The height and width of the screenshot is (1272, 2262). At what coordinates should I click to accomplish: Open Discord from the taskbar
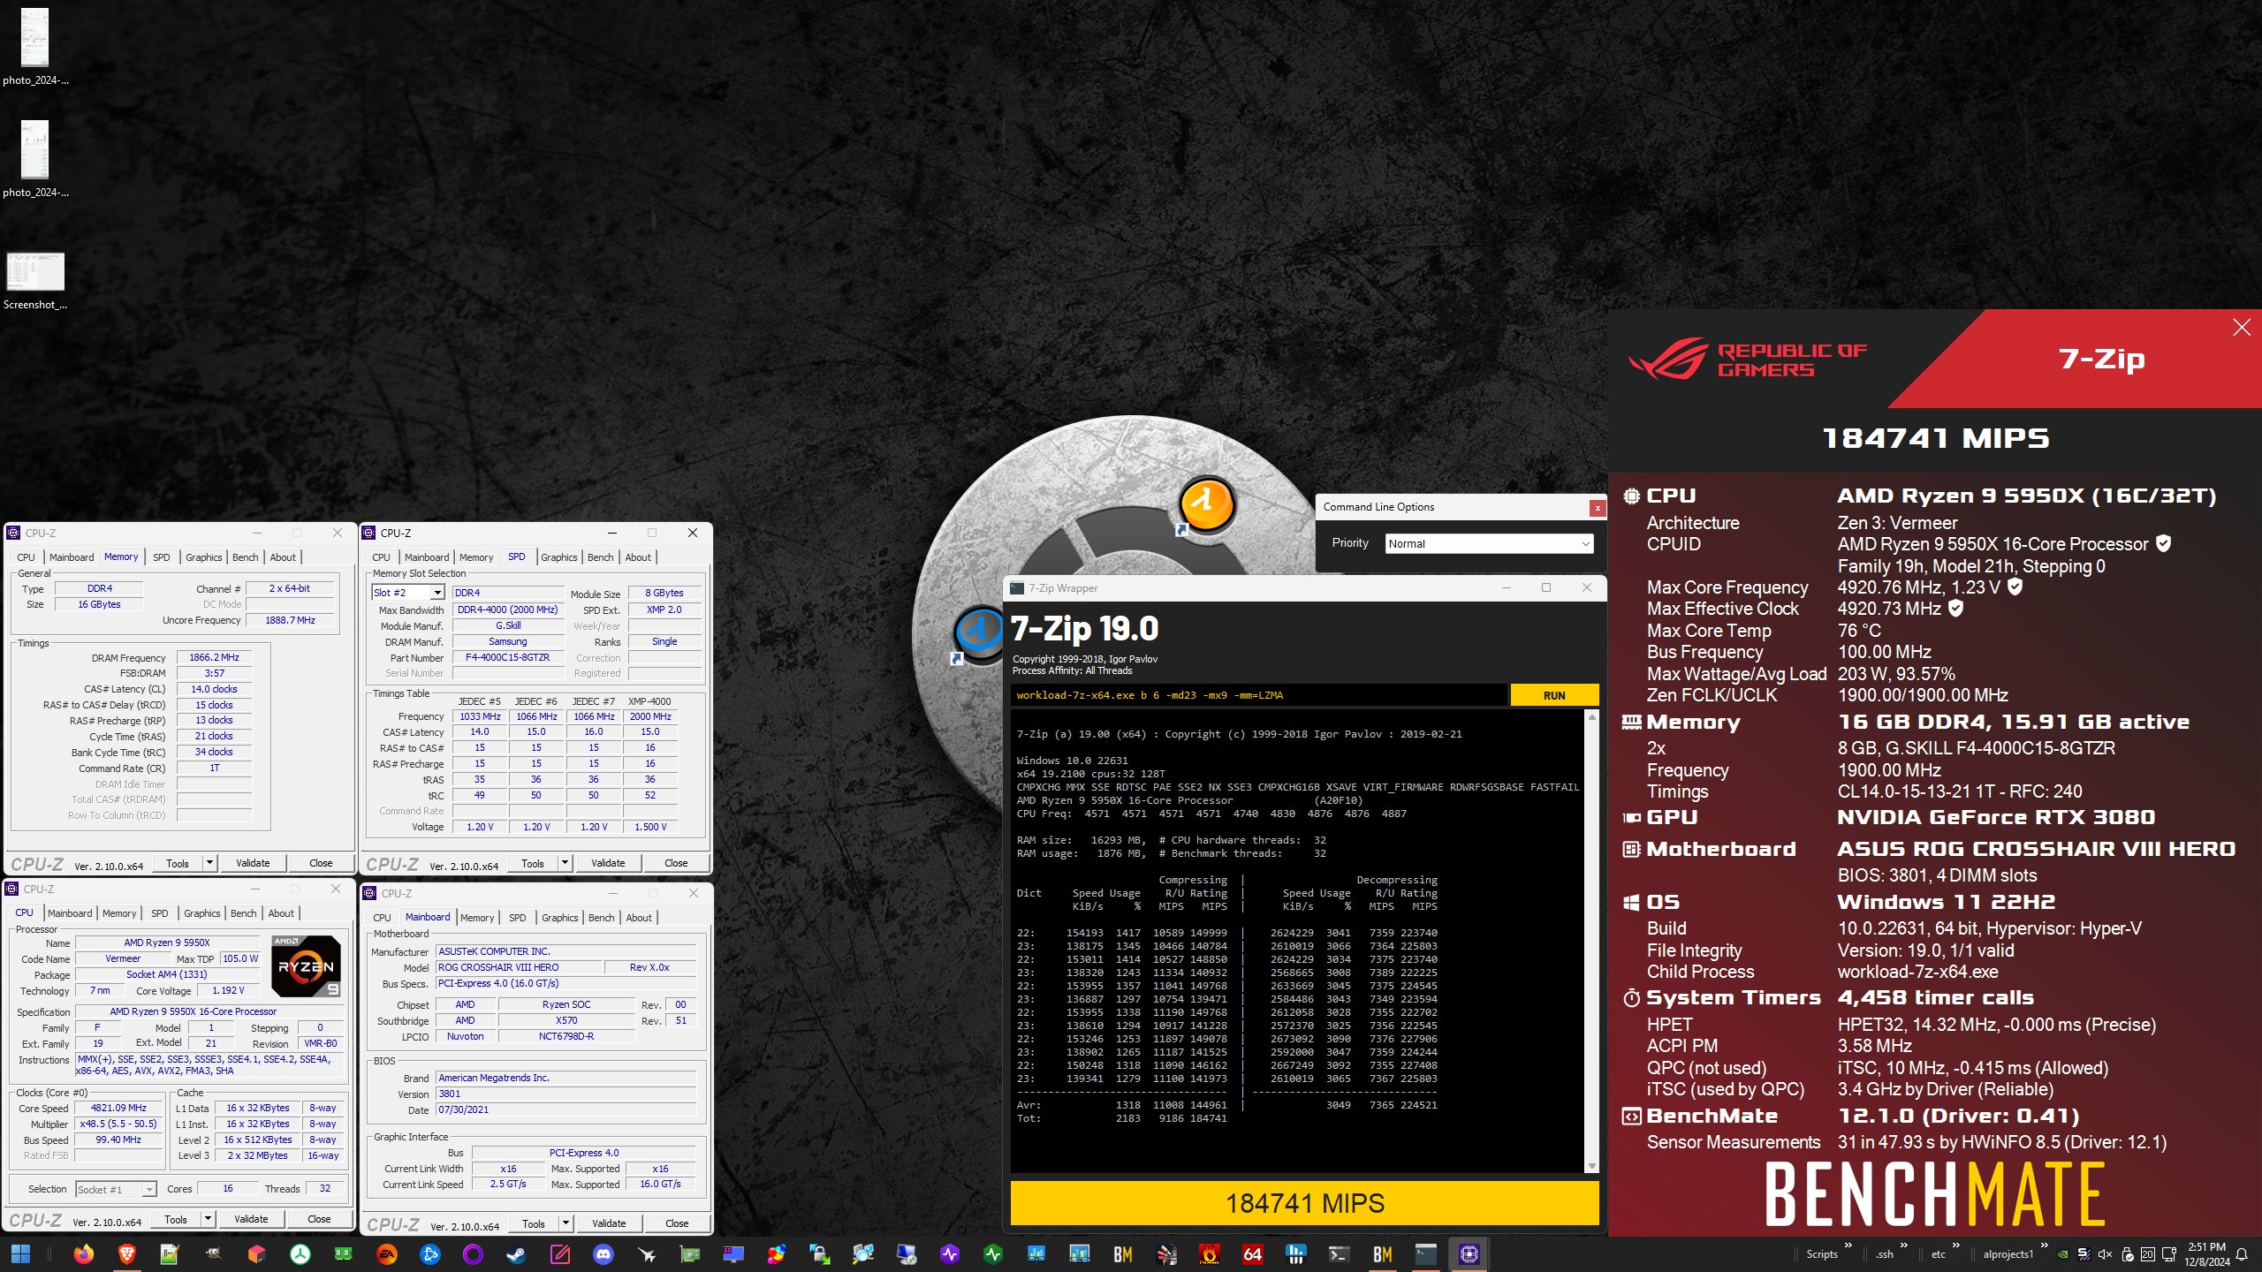[603, 1253]
